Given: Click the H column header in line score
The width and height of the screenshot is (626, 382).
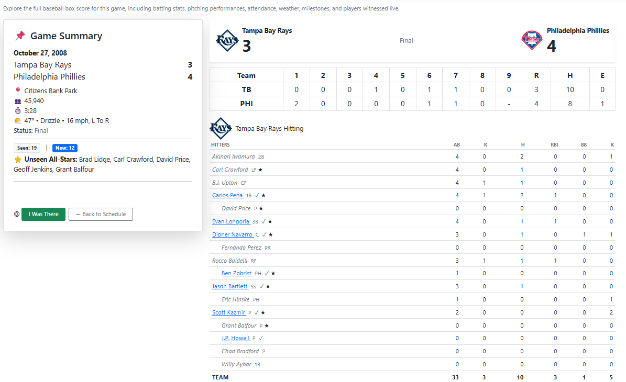Looking at the screenshot, I should [570, 75].
